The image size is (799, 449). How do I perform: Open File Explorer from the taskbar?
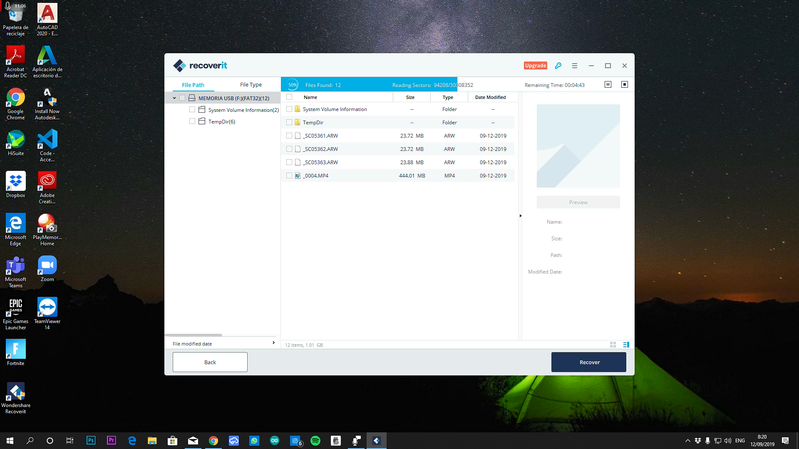tap(152, 441)
